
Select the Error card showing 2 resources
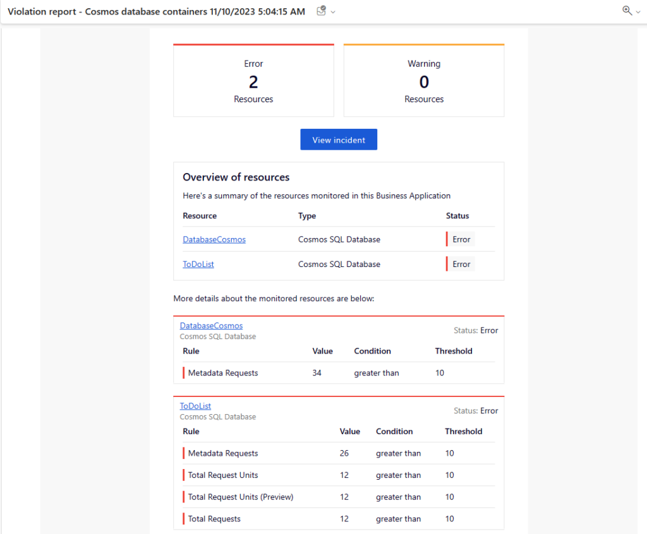(253, 80)
